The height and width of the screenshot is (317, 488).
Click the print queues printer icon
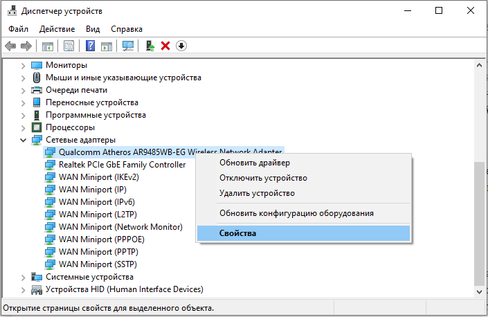pyautogui.click(x=37, y=90)
